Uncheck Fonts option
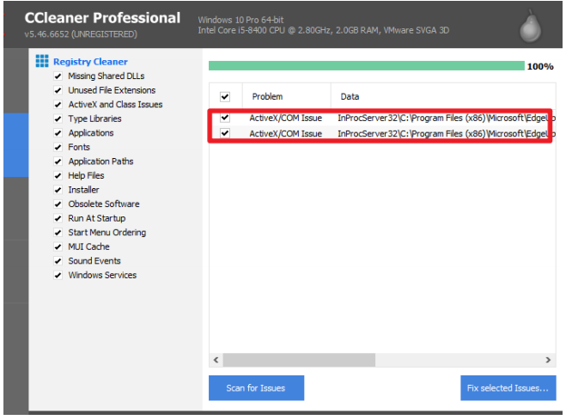This screenshot has height=420, width=566. pos(58,147)
